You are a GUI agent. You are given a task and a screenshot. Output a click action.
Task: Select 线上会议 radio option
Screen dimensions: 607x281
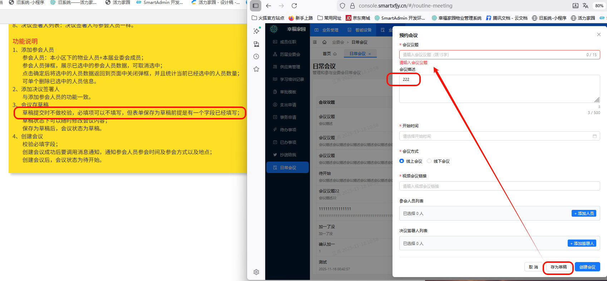[411, 161]
